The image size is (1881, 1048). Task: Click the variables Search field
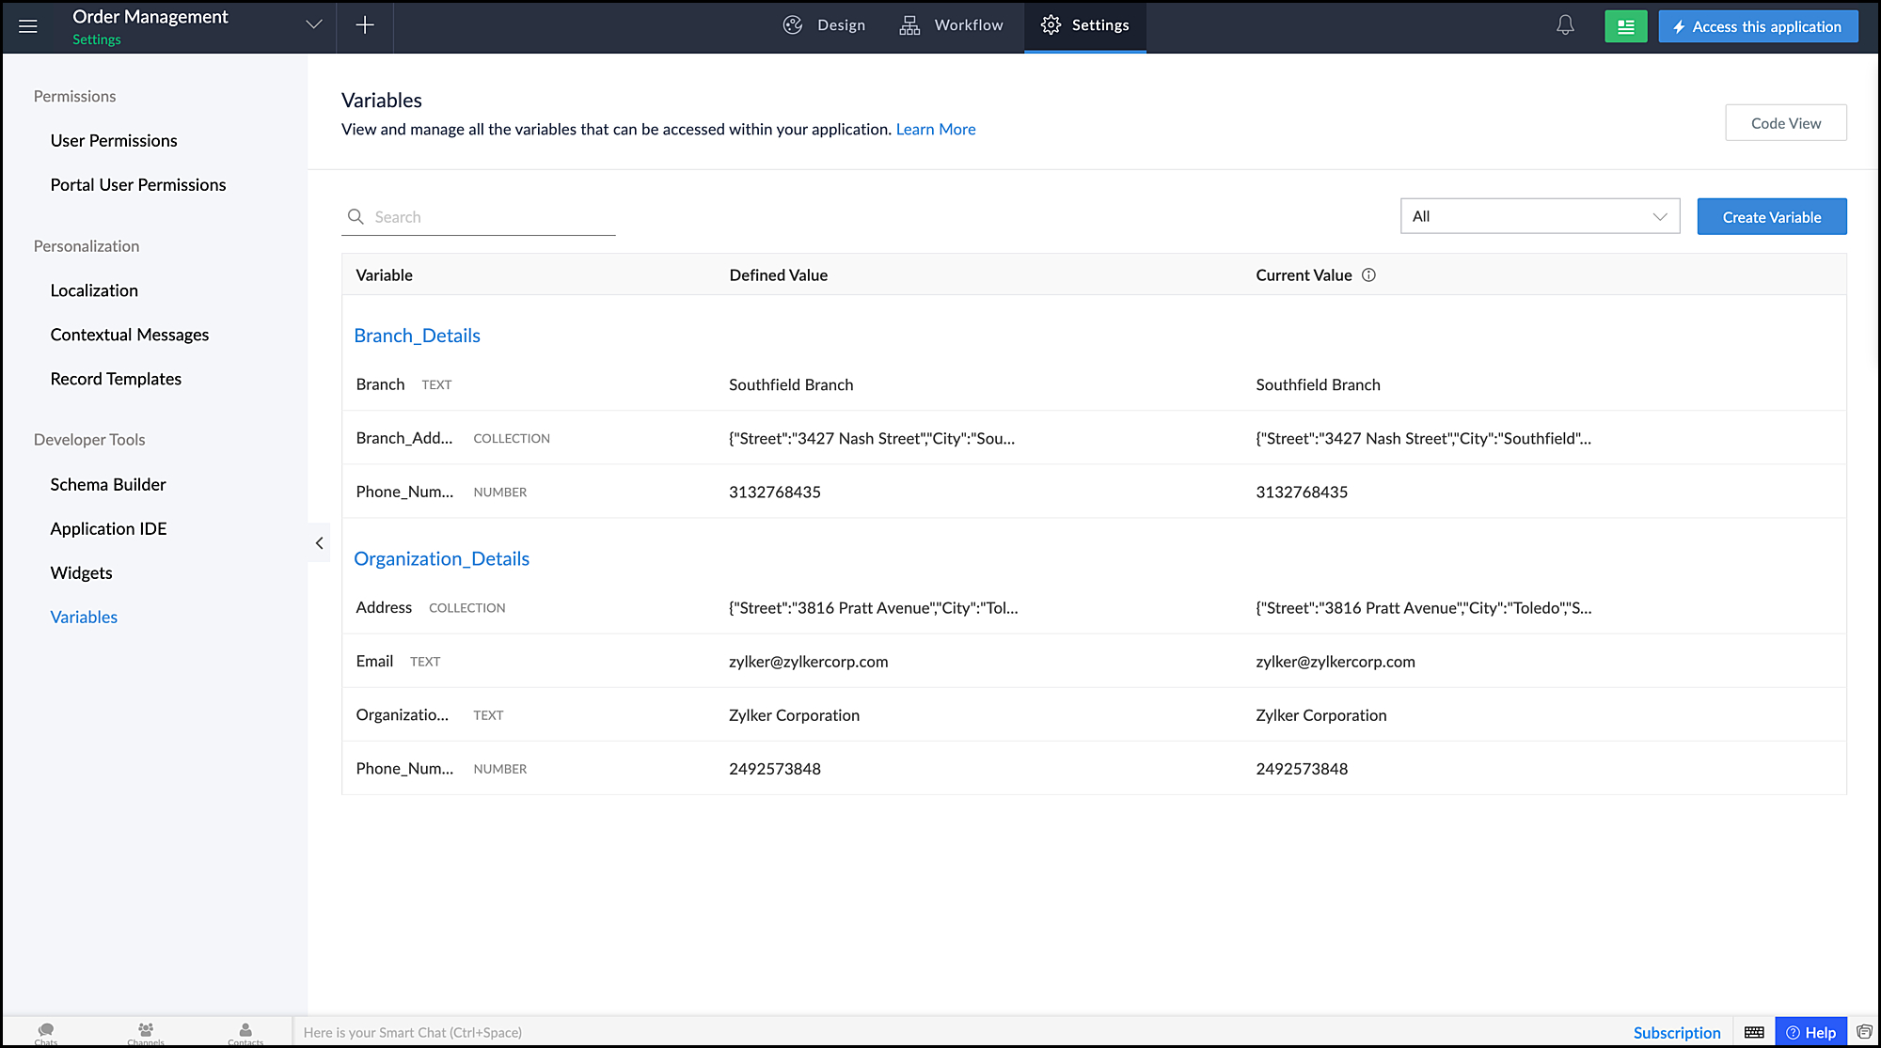[x=489, y=217]
